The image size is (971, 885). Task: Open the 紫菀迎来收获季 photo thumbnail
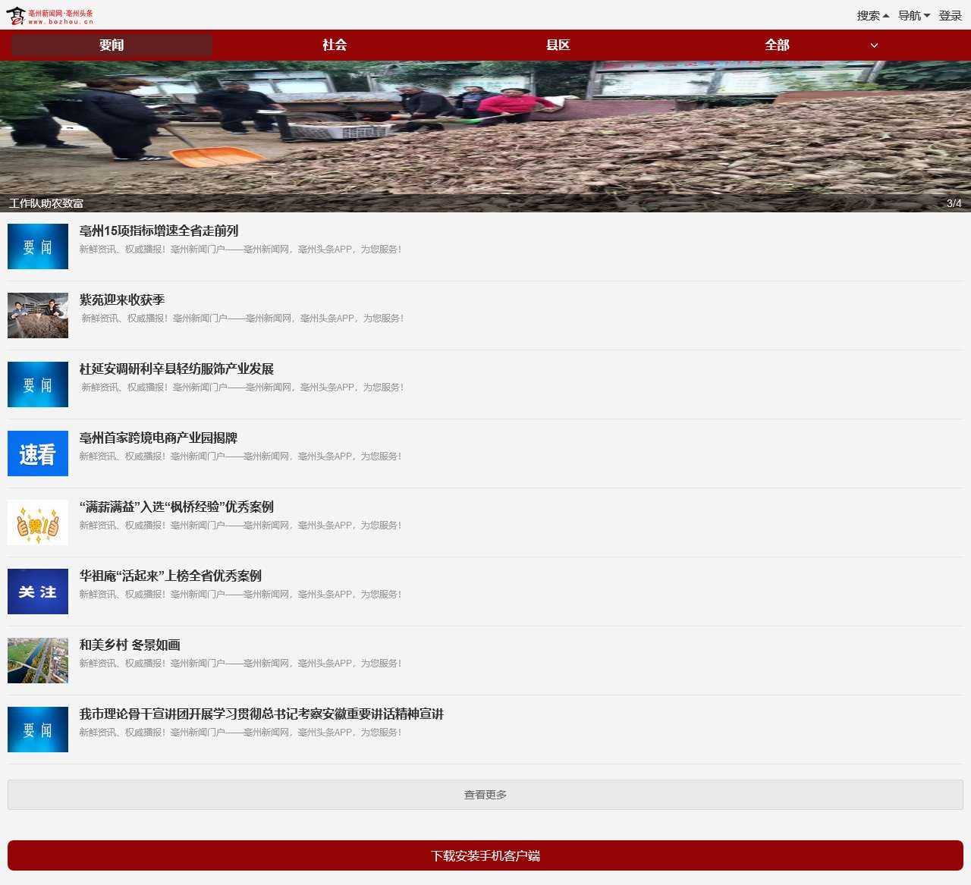coord(38,315)
